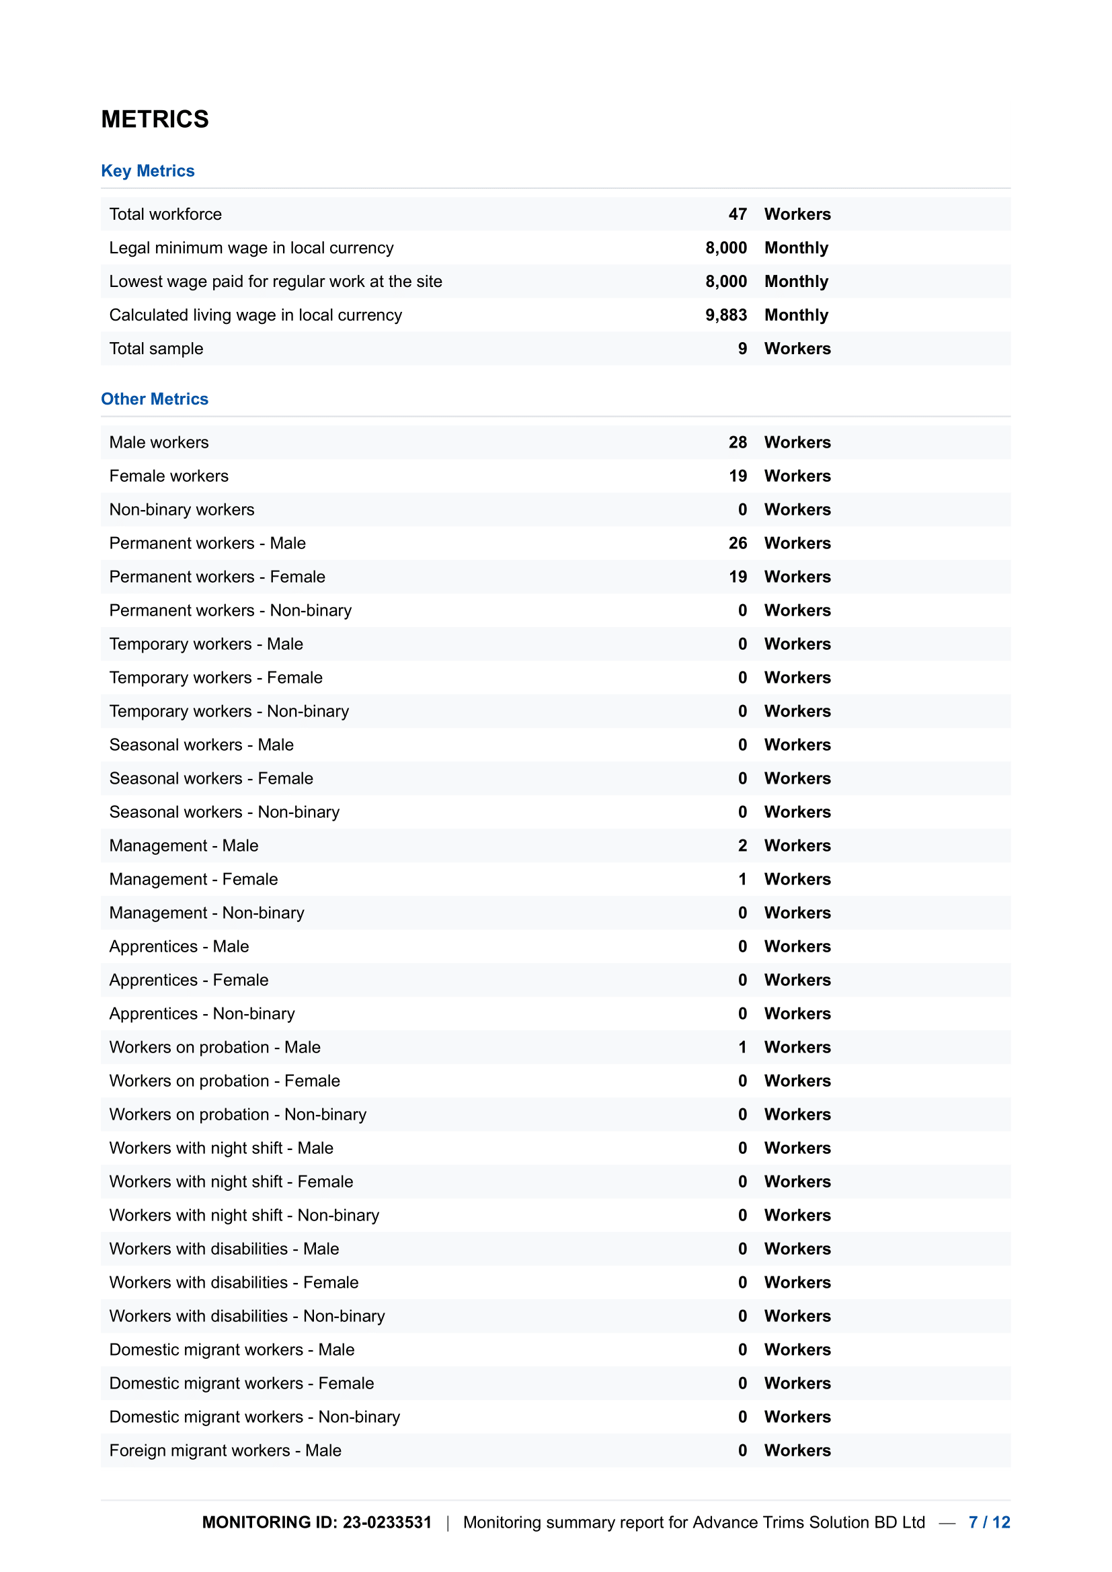Select the Permanent workers - Female row label

point(217,577)
